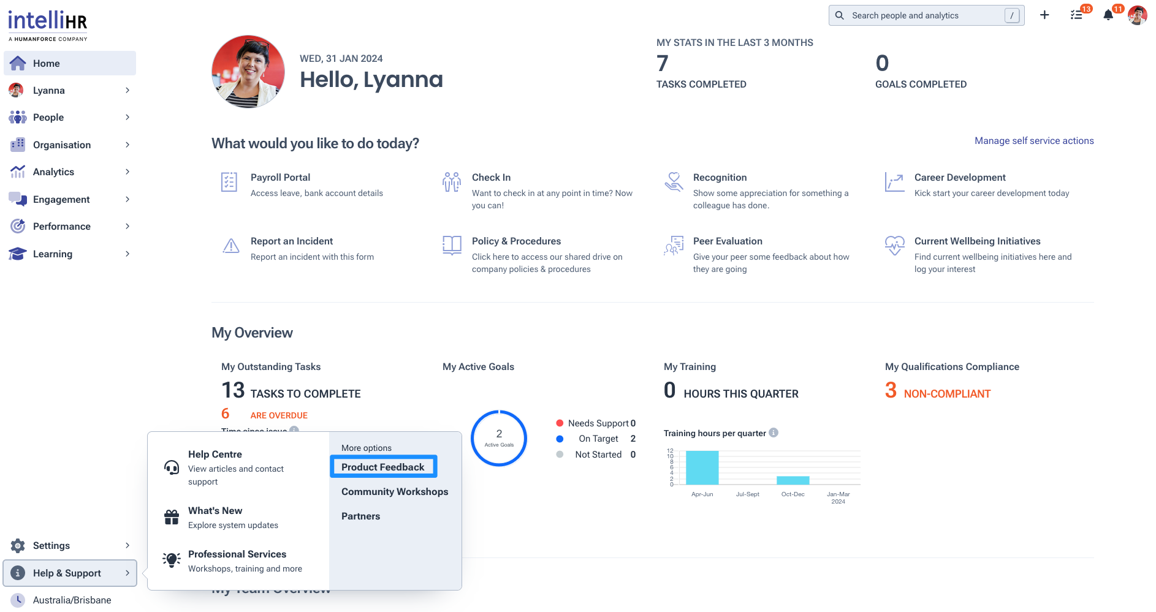Click the What's New gift icon
The width and height of the screenshot is (1156, 612).
[172, 517]
